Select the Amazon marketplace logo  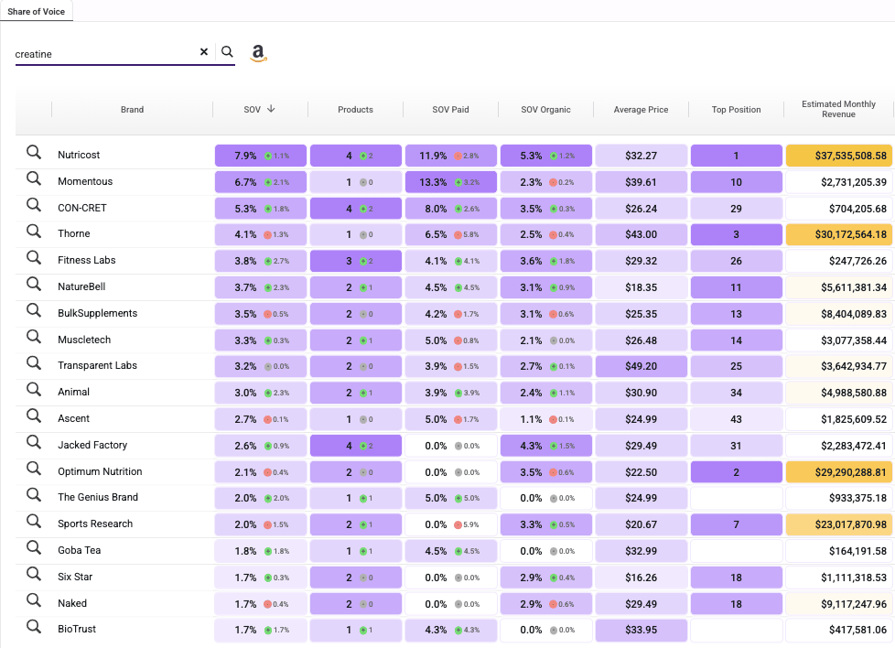pos(259,53)
